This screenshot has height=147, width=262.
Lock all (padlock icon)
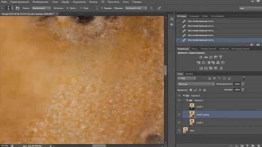tap(204, 90)
